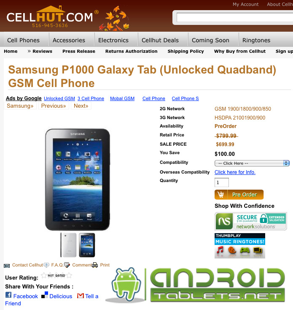The height and width of the screenshot is (310, 293).
Task: Click the printer icon next to Print
Action: 95,265
